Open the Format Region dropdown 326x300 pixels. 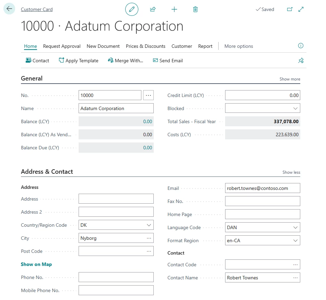pos(296,240)
